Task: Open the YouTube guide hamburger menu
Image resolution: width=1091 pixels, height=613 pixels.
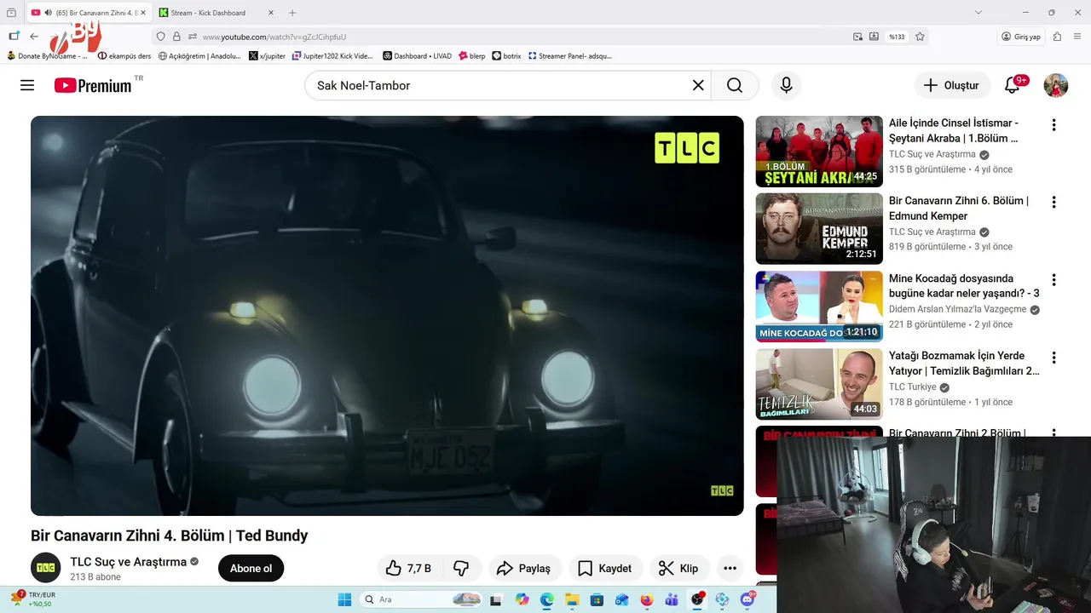Action: point(27,85)
